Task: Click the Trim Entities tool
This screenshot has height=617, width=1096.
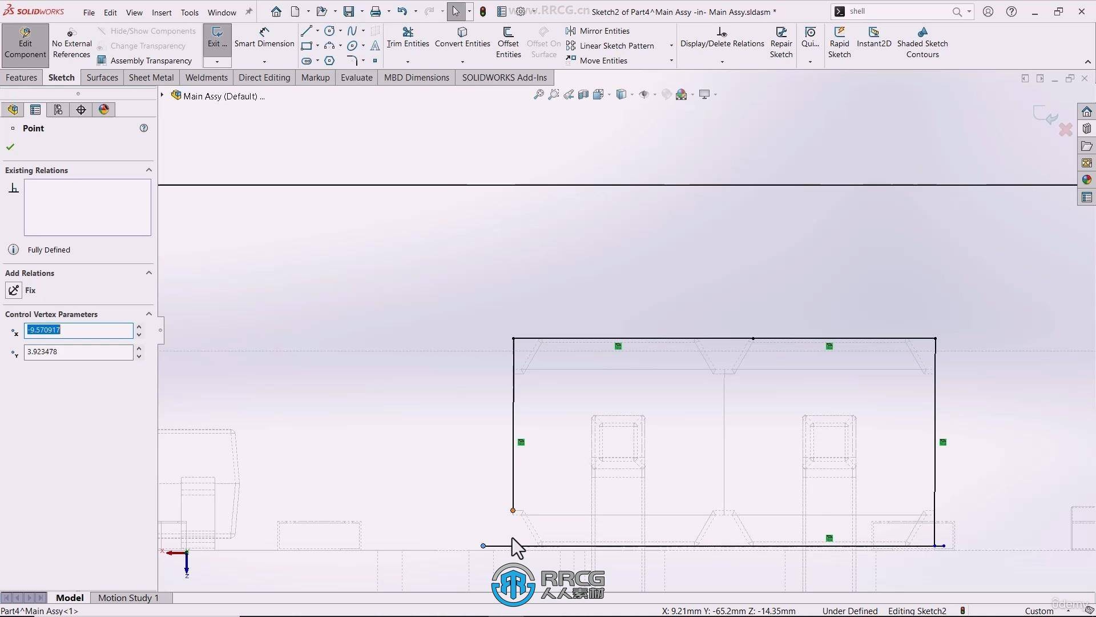Action: pos(408,38)
